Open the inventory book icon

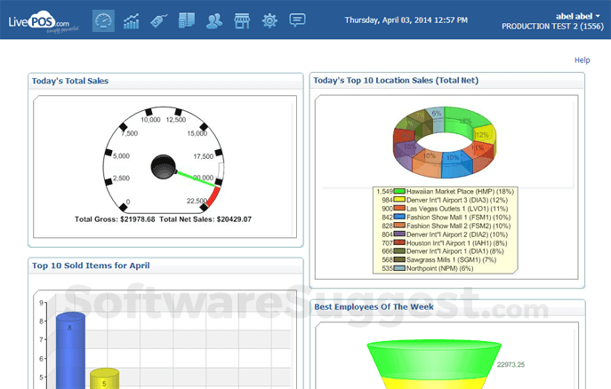tap(186, 20)
